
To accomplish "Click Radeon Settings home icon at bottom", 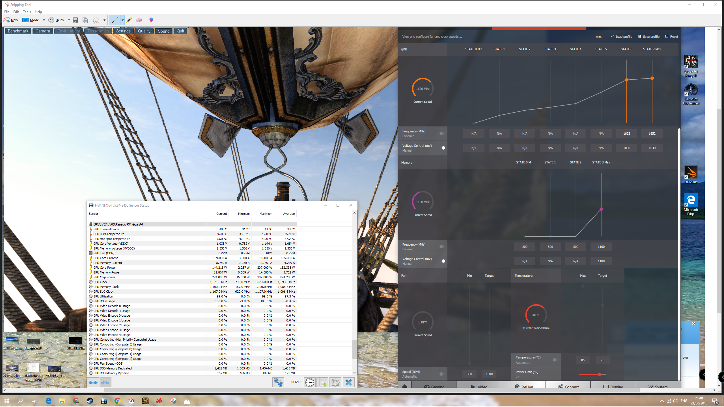I will click(405, 386).
